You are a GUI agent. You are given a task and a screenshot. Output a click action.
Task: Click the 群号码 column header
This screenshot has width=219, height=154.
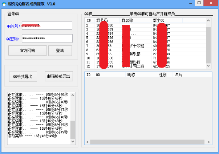107,20
